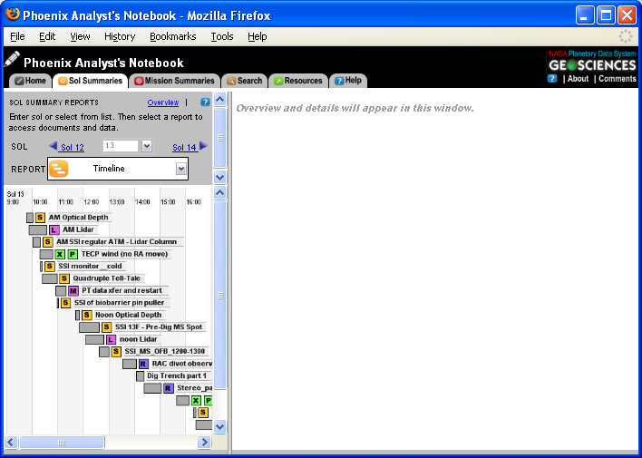
Task: Click the R icon beside RAC divot observation
Action: pos(143,364)
